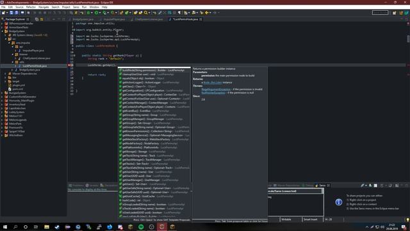This screenshot has height=231, width=410.
Task: Switch to the ChatSystemListener.java editor tab
Action: [x=149, y=19]
